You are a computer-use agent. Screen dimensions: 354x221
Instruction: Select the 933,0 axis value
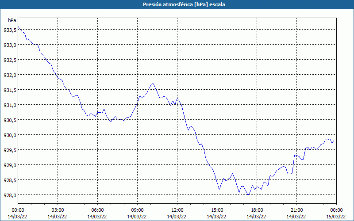tap(10, 45)
